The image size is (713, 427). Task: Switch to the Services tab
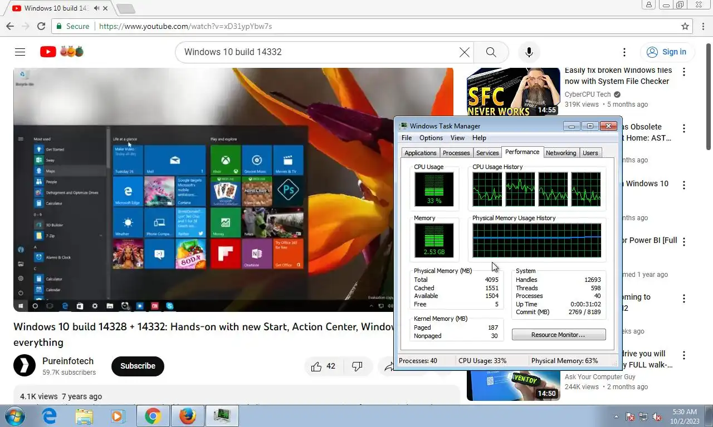pyautogui.click(x=487, y=153)
